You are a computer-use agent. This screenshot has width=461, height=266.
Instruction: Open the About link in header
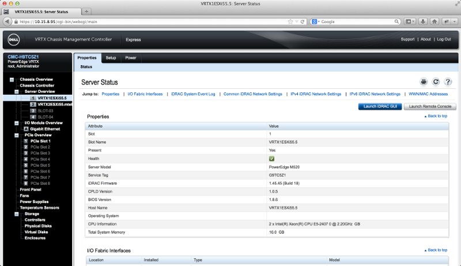pyautogui.click(x=425, y=39)
